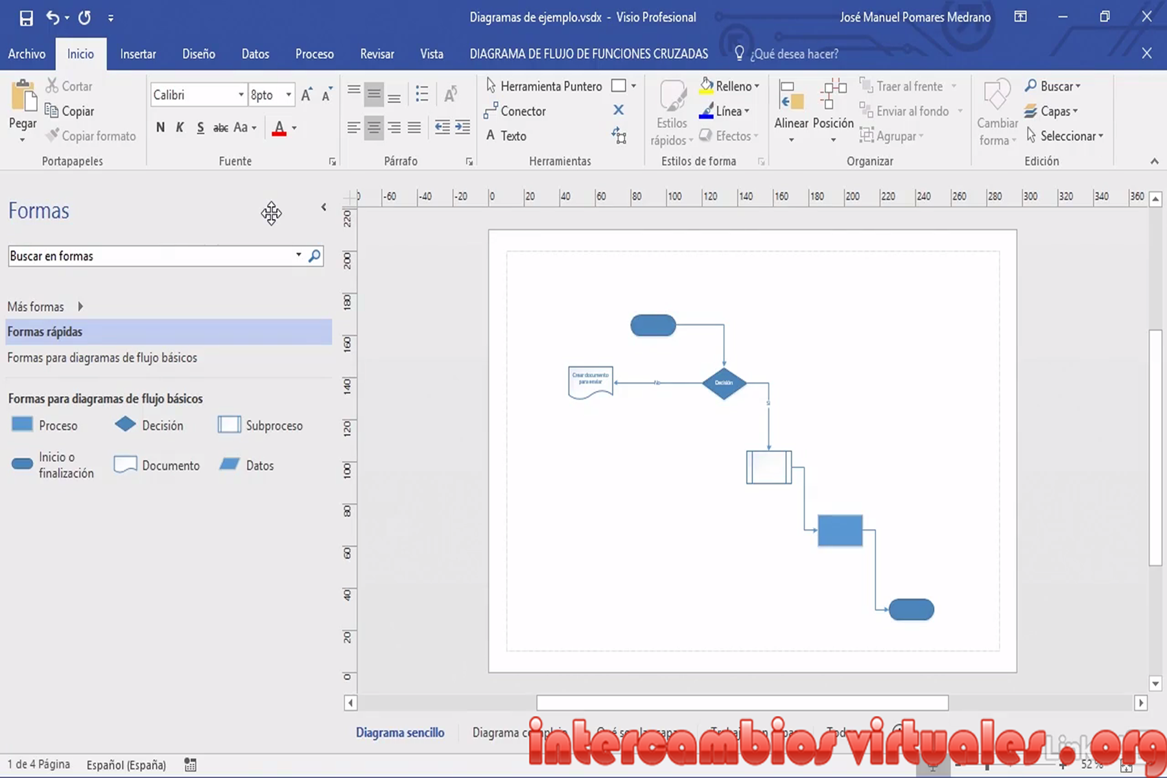The image size is (1167, 778).
Task: Select the connection point X tool
Action: [619, 110]
